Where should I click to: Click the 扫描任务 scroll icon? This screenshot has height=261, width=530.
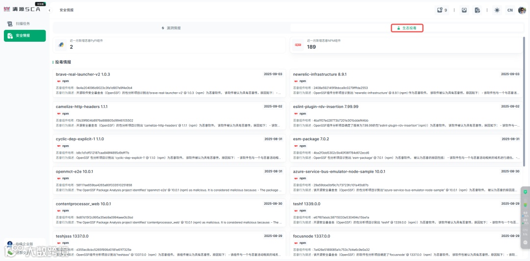pyautogui.click(x=10, y=24)
